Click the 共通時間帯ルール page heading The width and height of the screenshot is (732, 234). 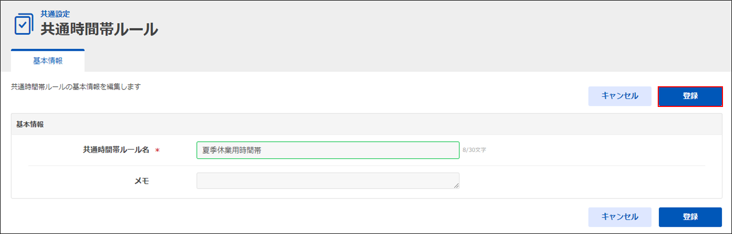(x=99, y=29)
